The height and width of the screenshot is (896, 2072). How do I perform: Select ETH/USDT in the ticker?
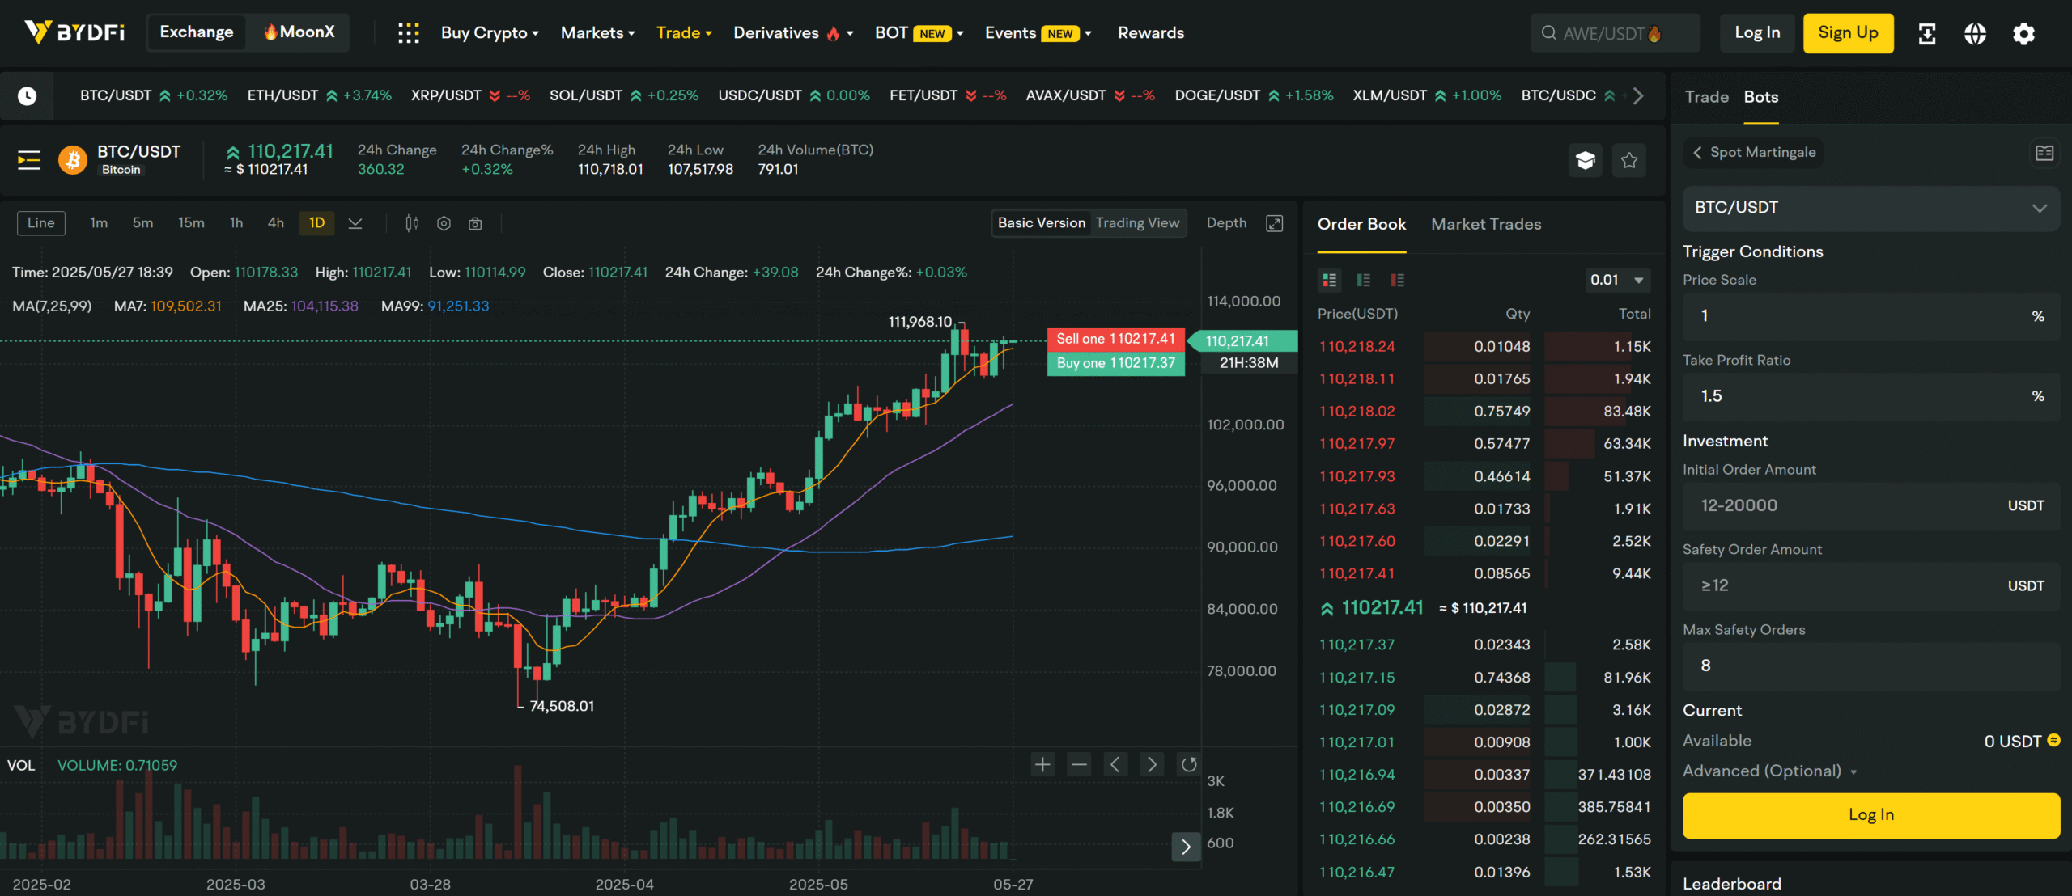click(x=319, y=95)
